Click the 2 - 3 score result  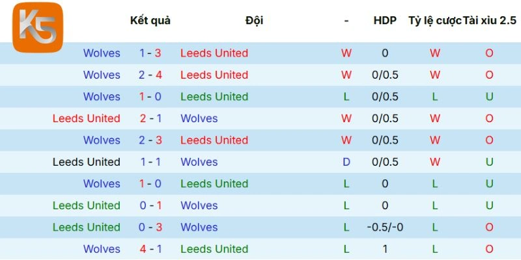point(150,140)
